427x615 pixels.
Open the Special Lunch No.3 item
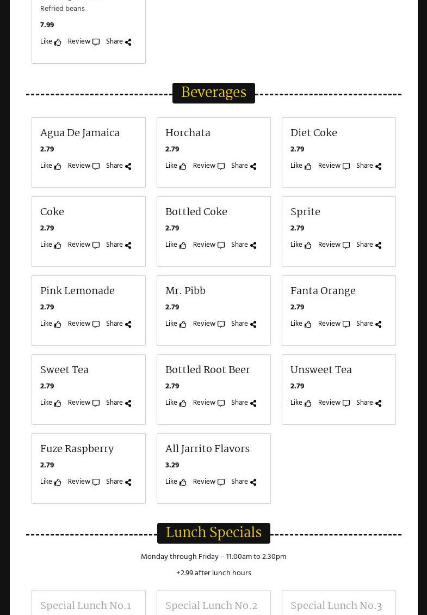pos(336,606)
